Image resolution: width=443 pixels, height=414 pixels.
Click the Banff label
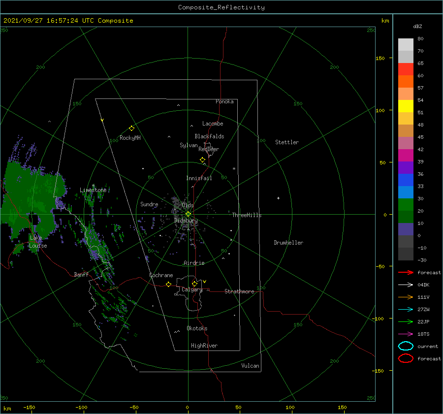tap(81, 274)
